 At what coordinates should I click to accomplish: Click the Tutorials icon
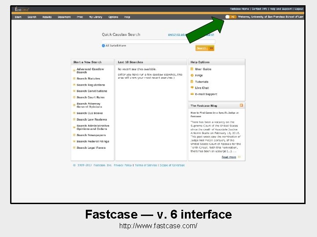pyautogui.click(x=192, y=82)
